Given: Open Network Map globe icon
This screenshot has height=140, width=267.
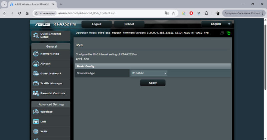Looking at the screenshot, I should [36, 54].
